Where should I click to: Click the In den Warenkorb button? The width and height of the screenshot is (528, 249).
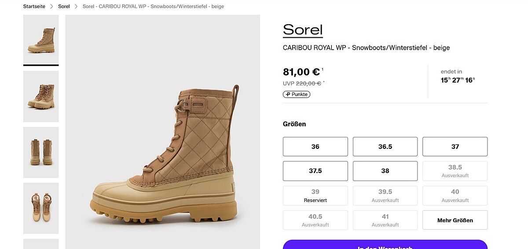tap(385, 245)
